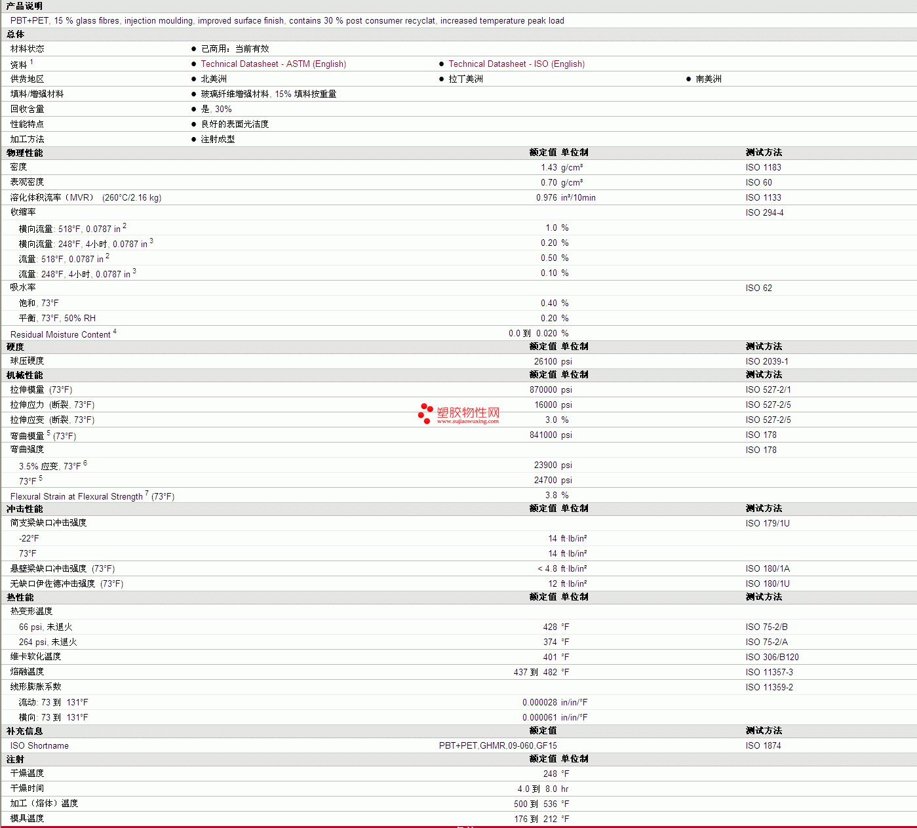The width and height of the screenshot is (917, 828).
Task: Select PBT+PET,GHMR,09-060,GF15 shortname value
Action: pyautogui.click(x=498, y=745)
